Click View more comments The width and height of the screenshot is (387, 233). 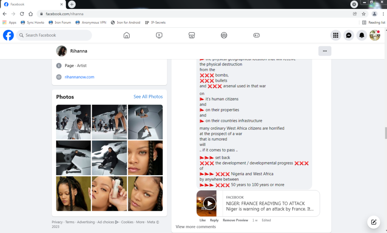coord(196,227)
